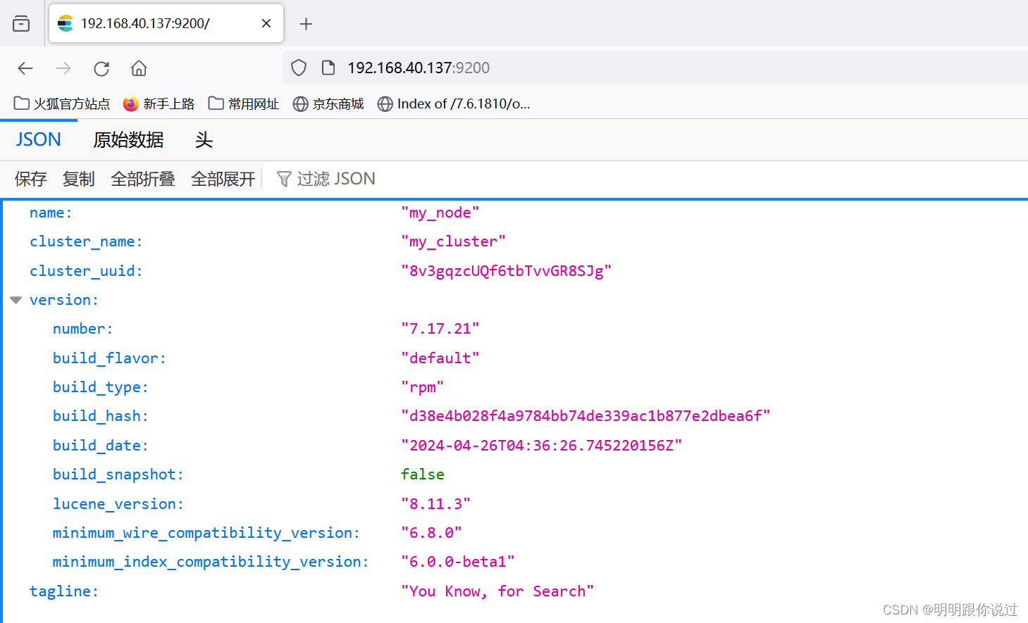Save the JSON using 保存
The width and height of the screenshot is (1028, 623).
click(30, 178)
